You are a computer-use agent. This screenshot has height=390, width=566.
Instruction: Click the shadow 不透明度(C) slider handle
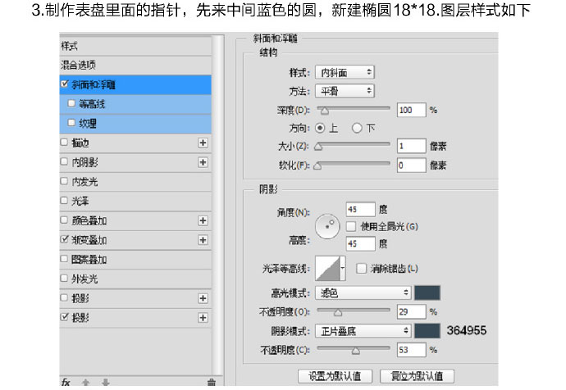[355, 351]
